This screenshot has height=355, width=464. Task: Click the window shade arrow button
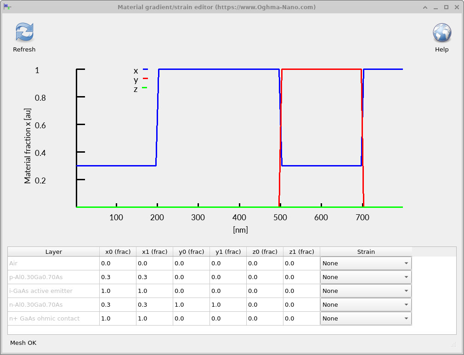[425, 7]
